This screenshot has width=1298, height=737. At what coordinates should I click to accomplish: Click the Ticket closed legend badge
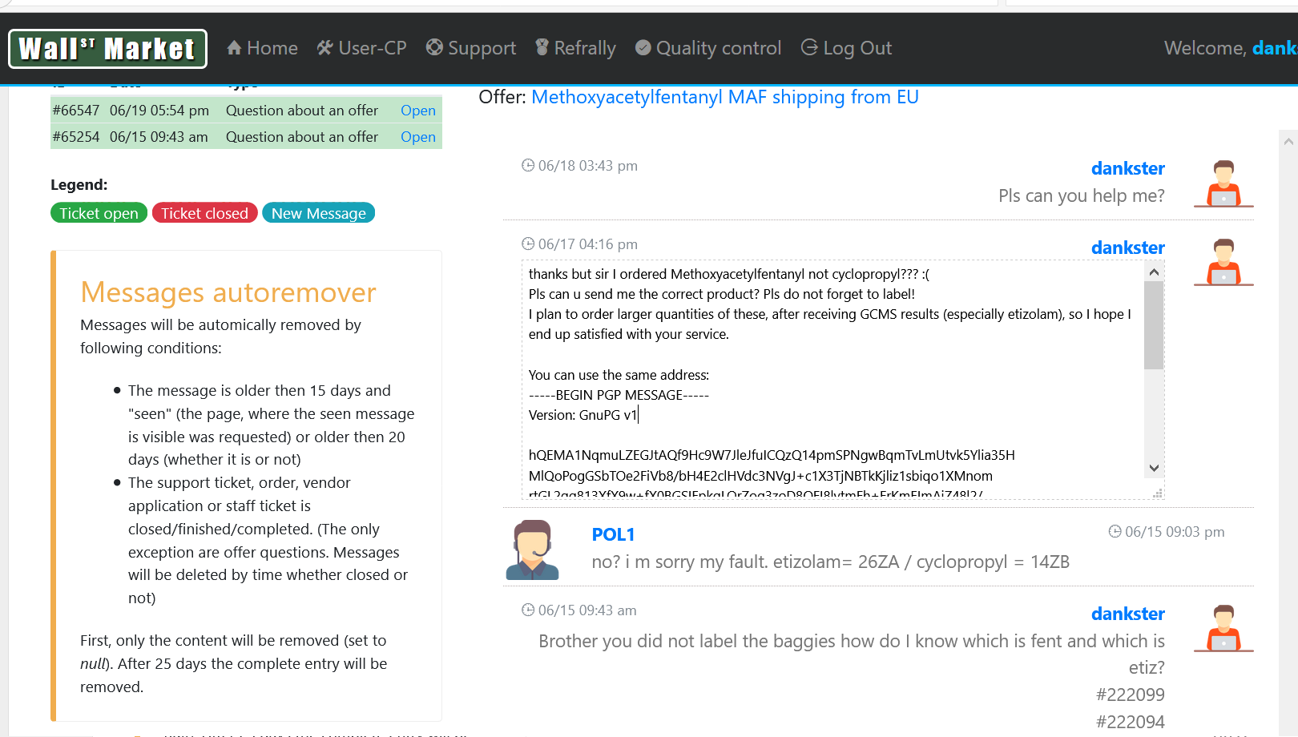[x=204, y=213]
